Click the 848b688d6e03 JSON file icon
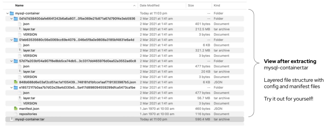The width and height of the screenshot is (327, 126). tap(16, 82)
